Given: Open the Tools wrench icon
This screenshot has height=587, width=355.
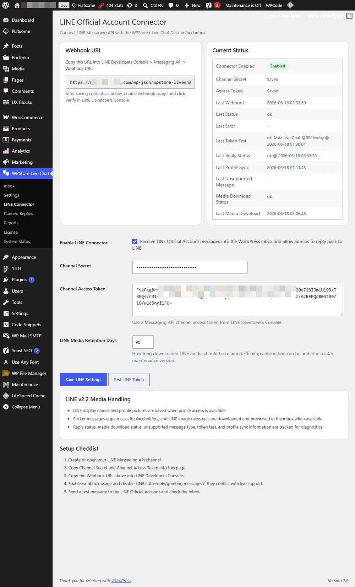Looking at the screenshot, I should coord(6,302).
